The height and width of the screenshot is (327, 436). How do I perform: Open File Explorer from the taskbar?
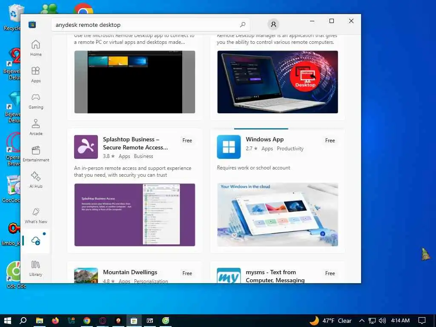pos(40,321)
